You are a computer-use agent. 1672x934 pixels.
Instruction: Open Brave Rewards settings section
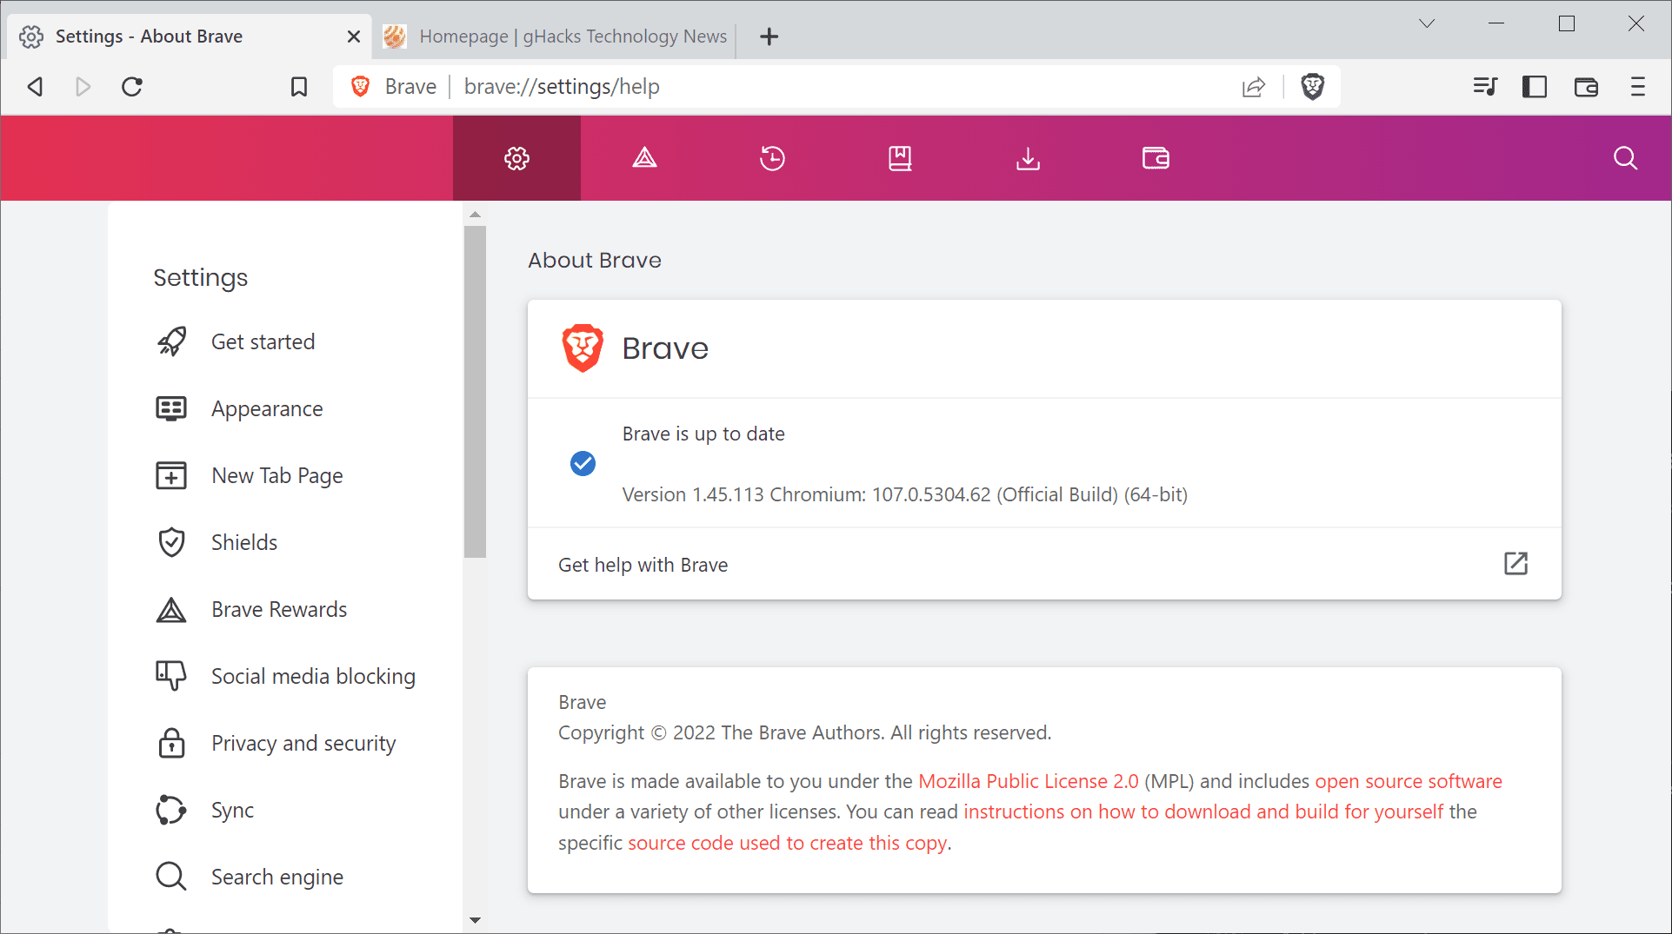pos(279,609)
